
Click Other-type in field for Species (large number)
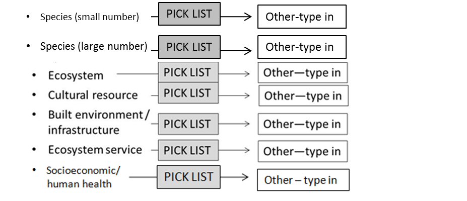click(301, 47)
